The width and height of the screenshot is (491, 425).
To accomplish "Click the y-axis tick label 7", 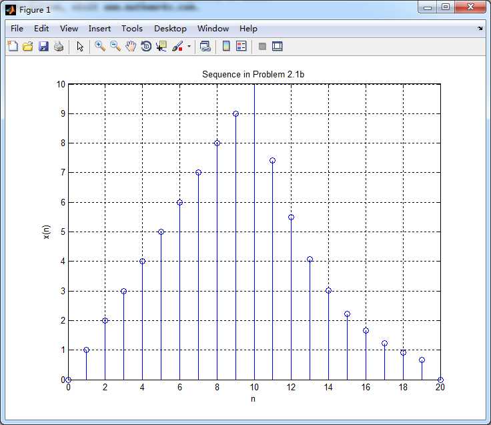I will pyautogui.click(x=63, y=173).
